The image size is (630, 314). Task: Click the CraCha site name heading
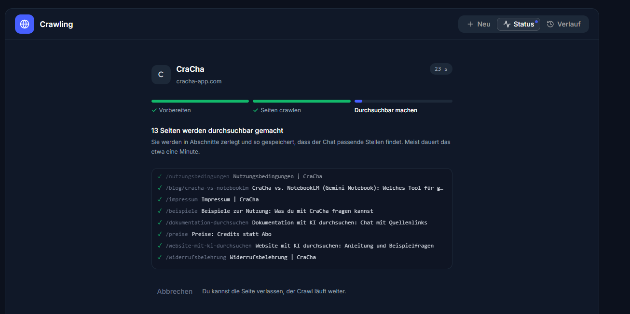point(190,69)
